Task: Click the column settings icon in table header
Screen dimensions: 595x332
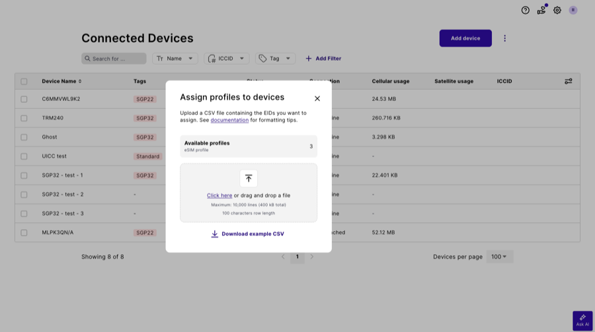Action: pyautogui.click(x=568, y=81)
